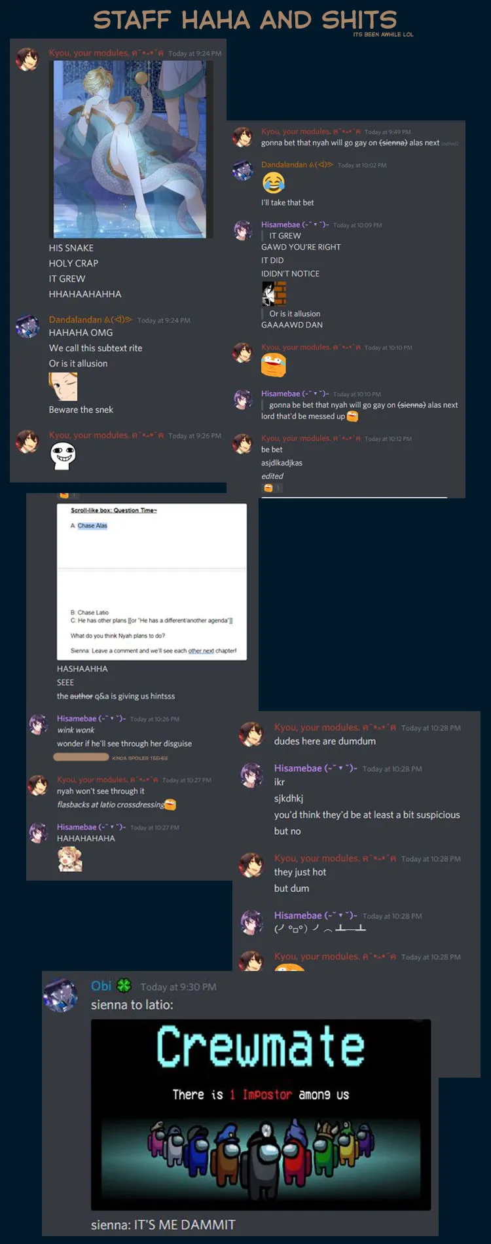Click the brick wall emote under IDIDN'T NOTICE

pos(274,294)
